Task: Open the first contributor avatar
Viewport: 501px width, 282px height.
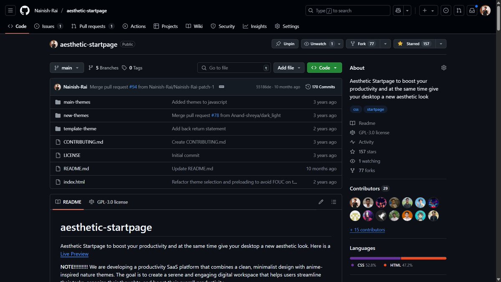Action: [355, 203]
